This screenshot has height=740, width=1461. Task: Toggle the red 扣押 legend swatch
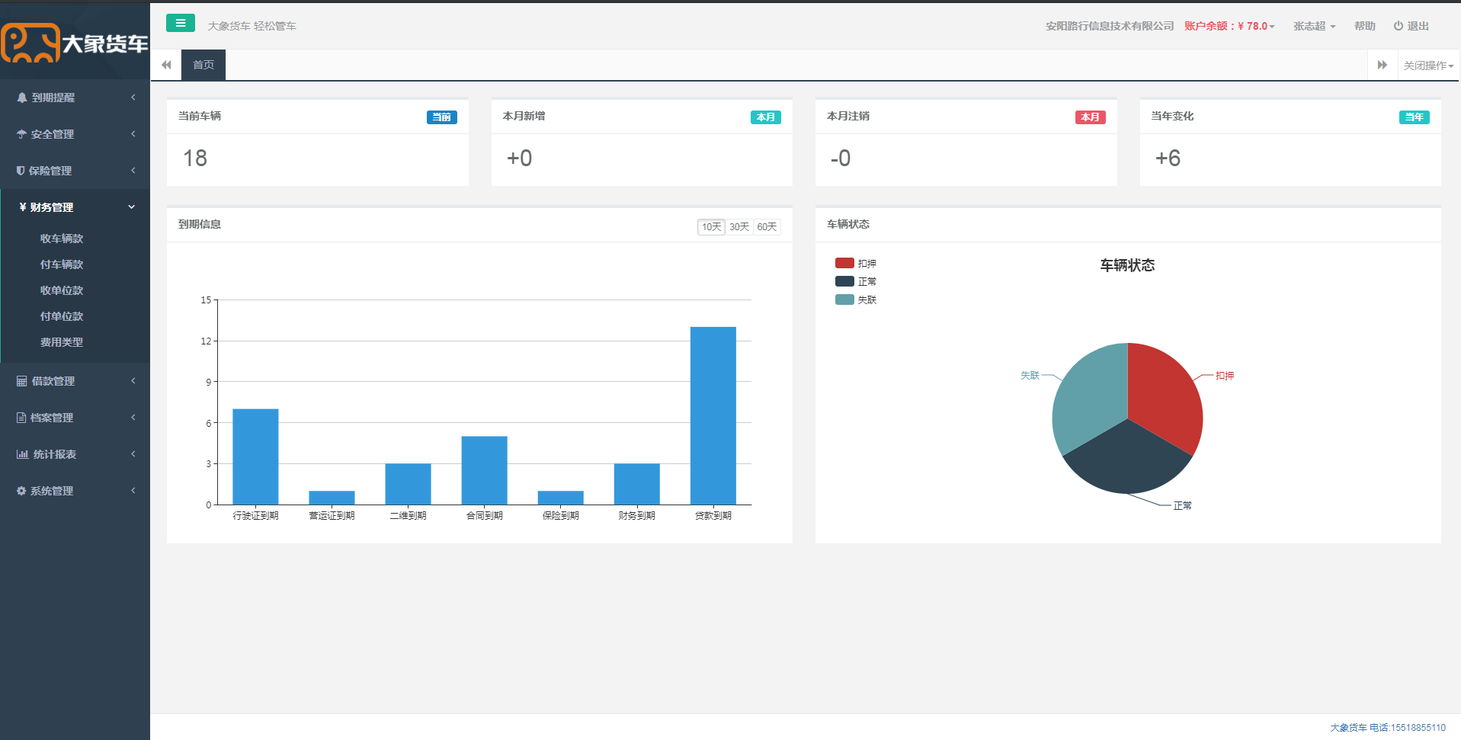point(844,263)
